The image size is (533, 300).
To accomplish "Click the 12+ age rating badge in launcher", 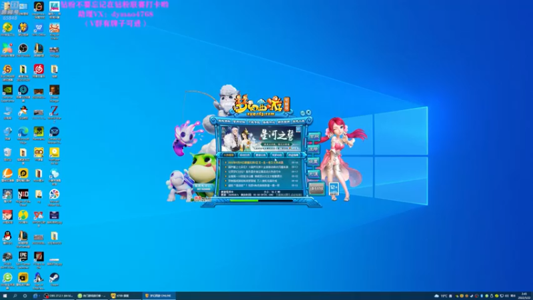I will pyautogui.click(x=334, y=188).
